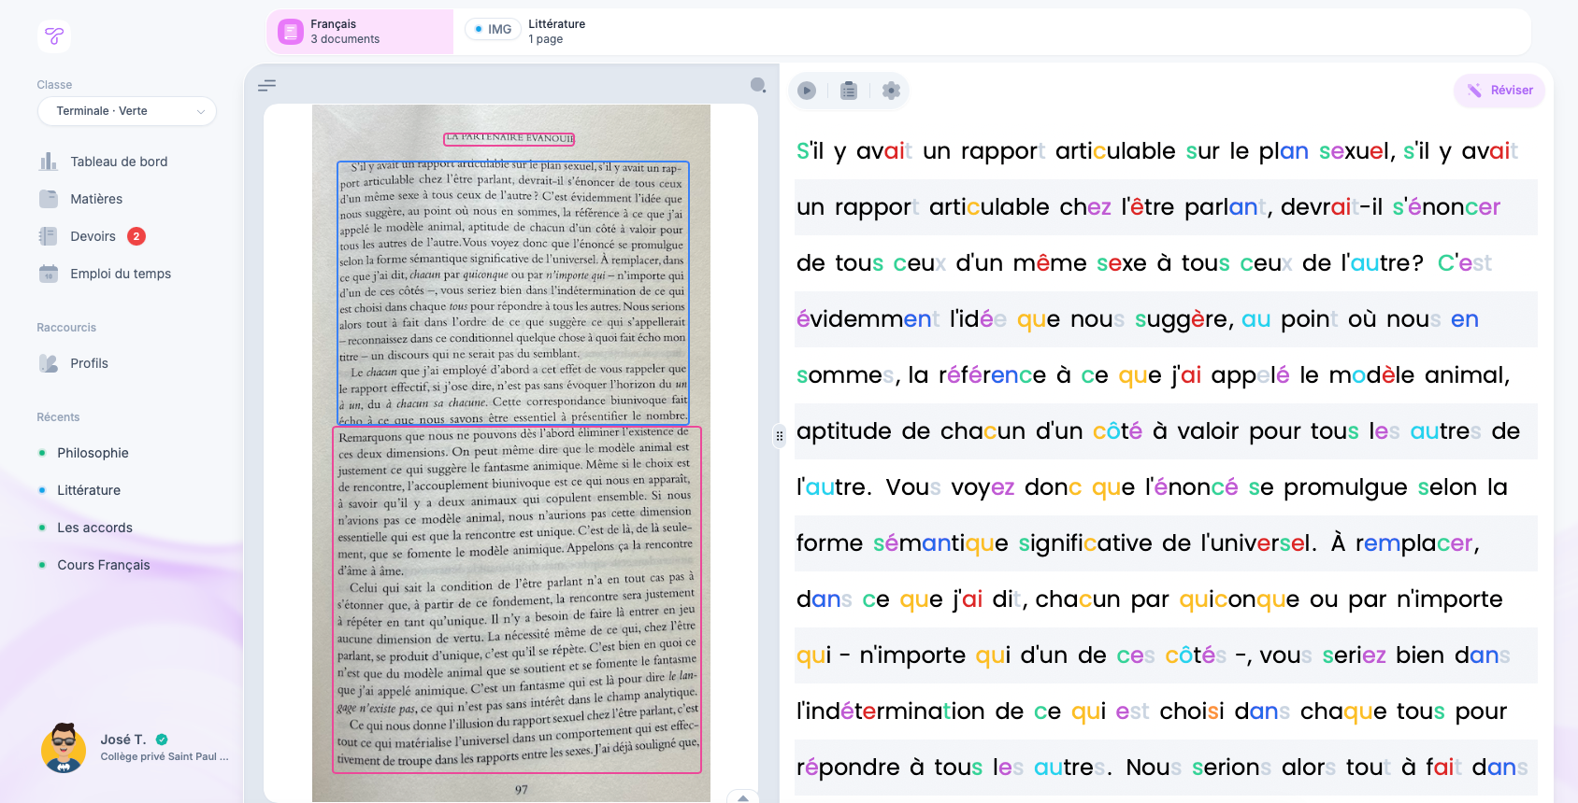Click the Devoirs notification badge 2
This screenshot has width=1578, height=803.
pyautogui.click(x=136, y=236)
